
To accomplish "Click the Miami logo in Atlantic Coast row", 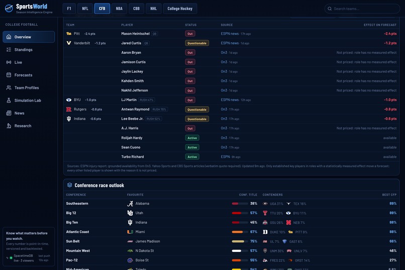I will pyautogui.click(x=130, y=232).
